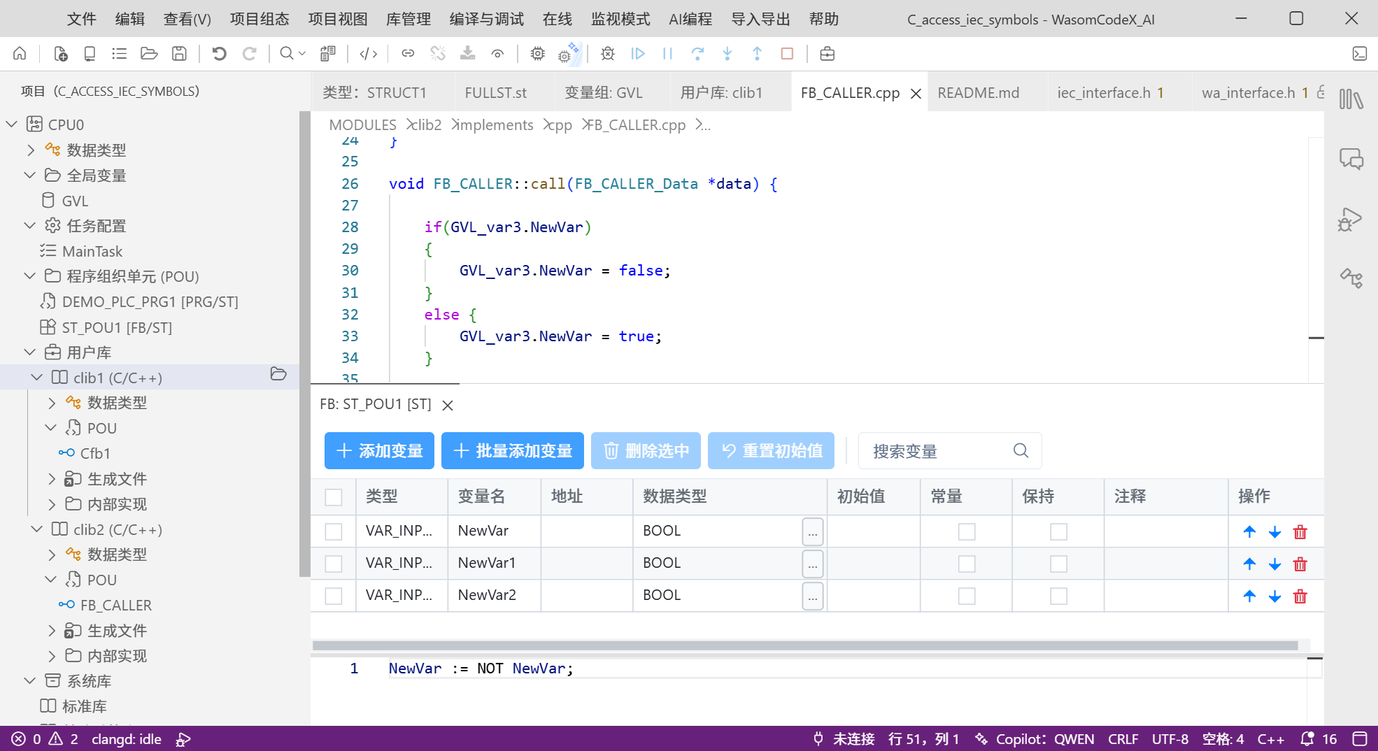Compile the project with the chip icon

(x=537, y=54)
